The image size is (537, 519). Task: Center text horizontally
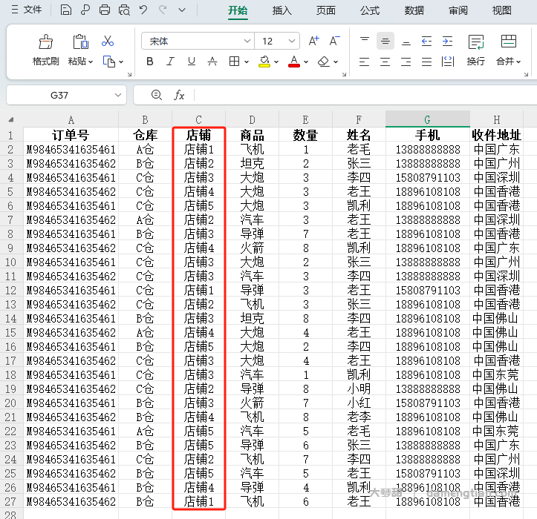tap(385, 62)
